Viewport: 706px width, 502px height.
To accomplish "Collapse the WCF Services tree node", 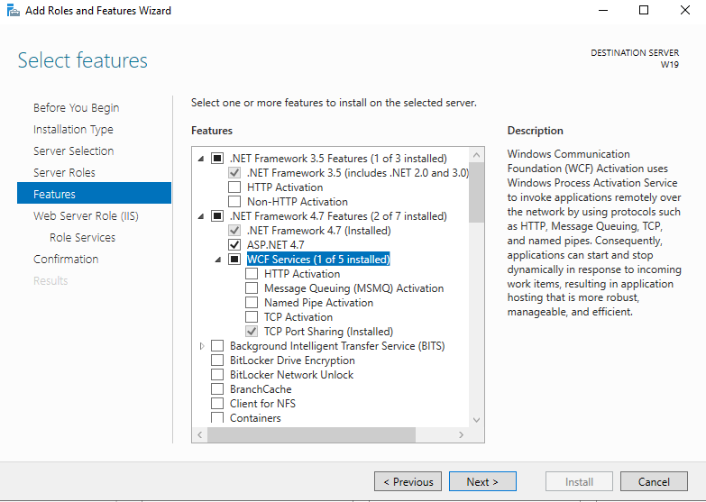I will [218, 260].
